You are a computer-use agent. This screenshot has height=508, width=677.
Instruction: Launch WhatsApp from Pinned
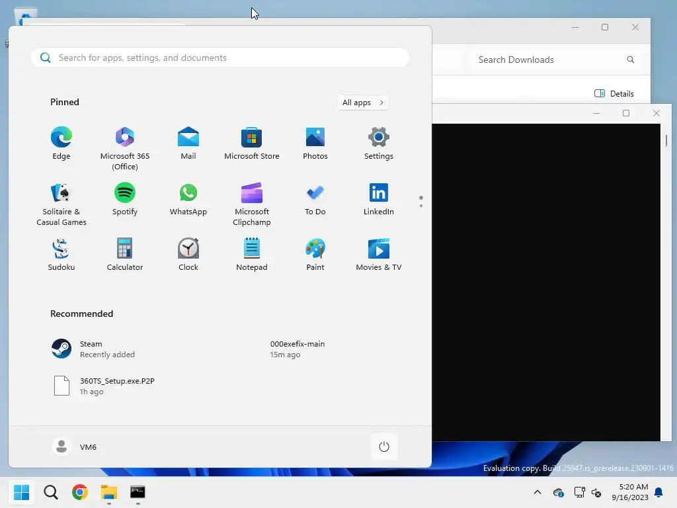[x=188, y=199]
